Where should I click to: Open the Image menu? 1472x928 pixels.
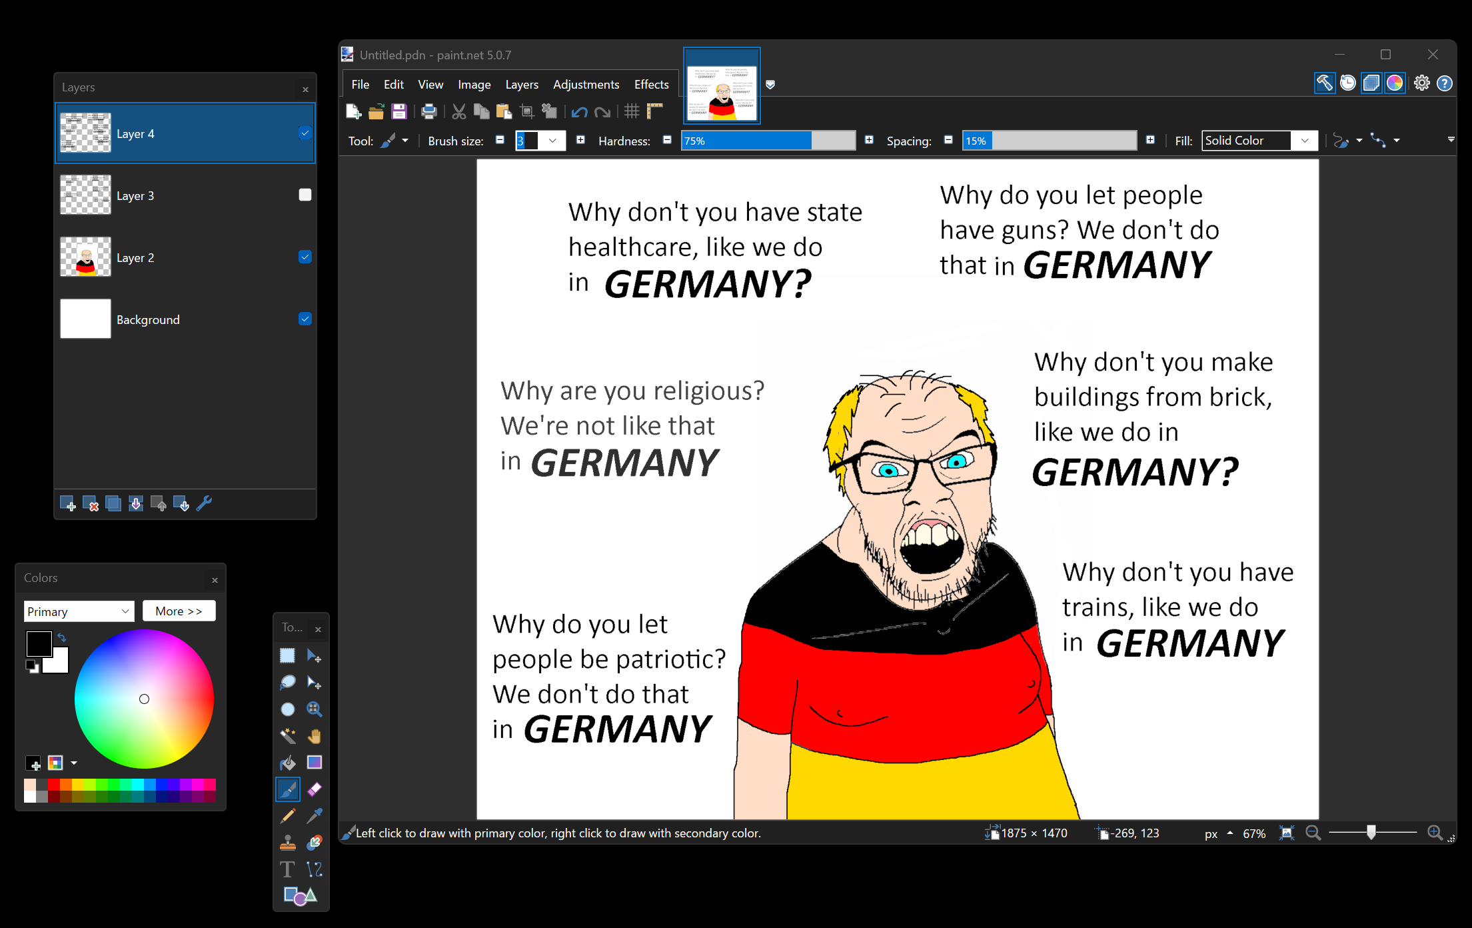coord(474,85)
